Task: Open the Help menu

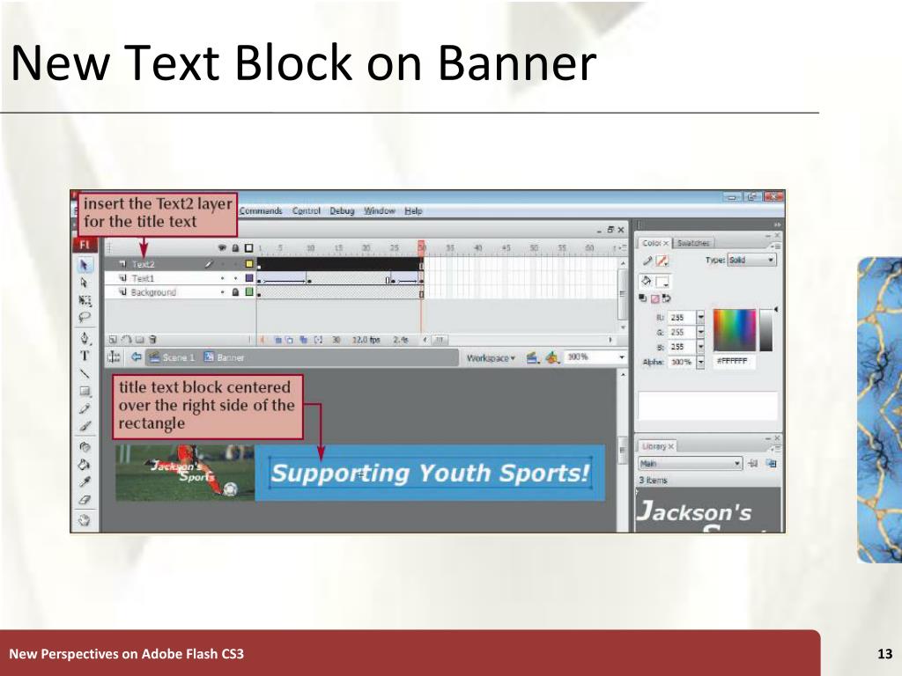Action: (x=413, y=211)
